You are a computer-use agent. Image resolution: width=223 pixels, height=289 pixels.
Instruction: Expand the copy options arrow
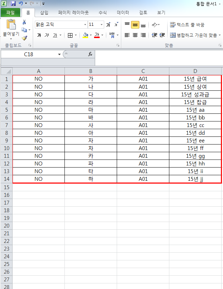pyautogui.click(x=29, y=30)
